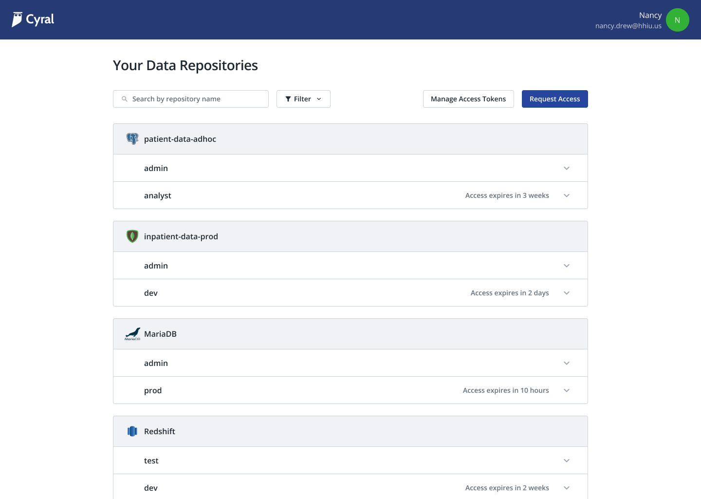Click the Manage Access Tokens button
Image resolution: width=701 pixels, height=499 pixels.
(468, 99)
